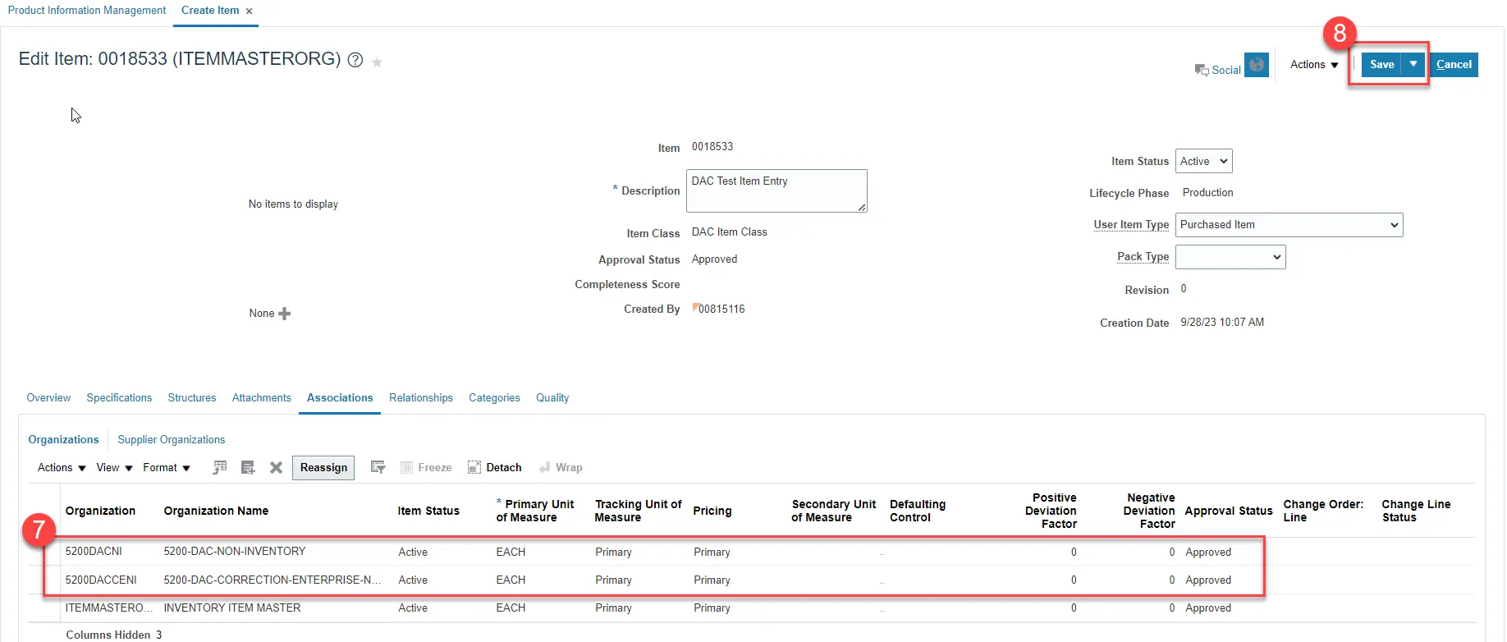Screen dimensions: 1507x642
Task: Click the Cancel button
Action: pyautogui.click(x=1454, y=64)
